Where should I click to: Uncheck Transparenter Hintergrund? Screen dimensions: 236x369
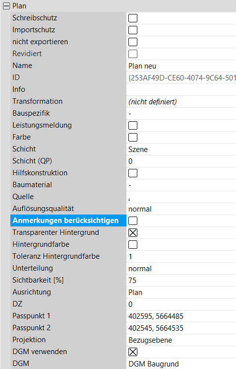pos(133,232)
